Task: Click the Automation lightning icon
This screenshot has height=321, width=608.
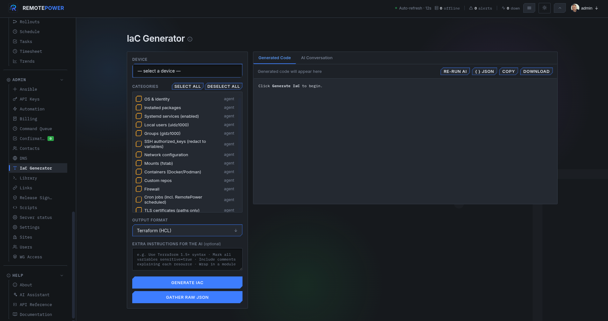Action: pyautogui.click(x=15, y=109)
